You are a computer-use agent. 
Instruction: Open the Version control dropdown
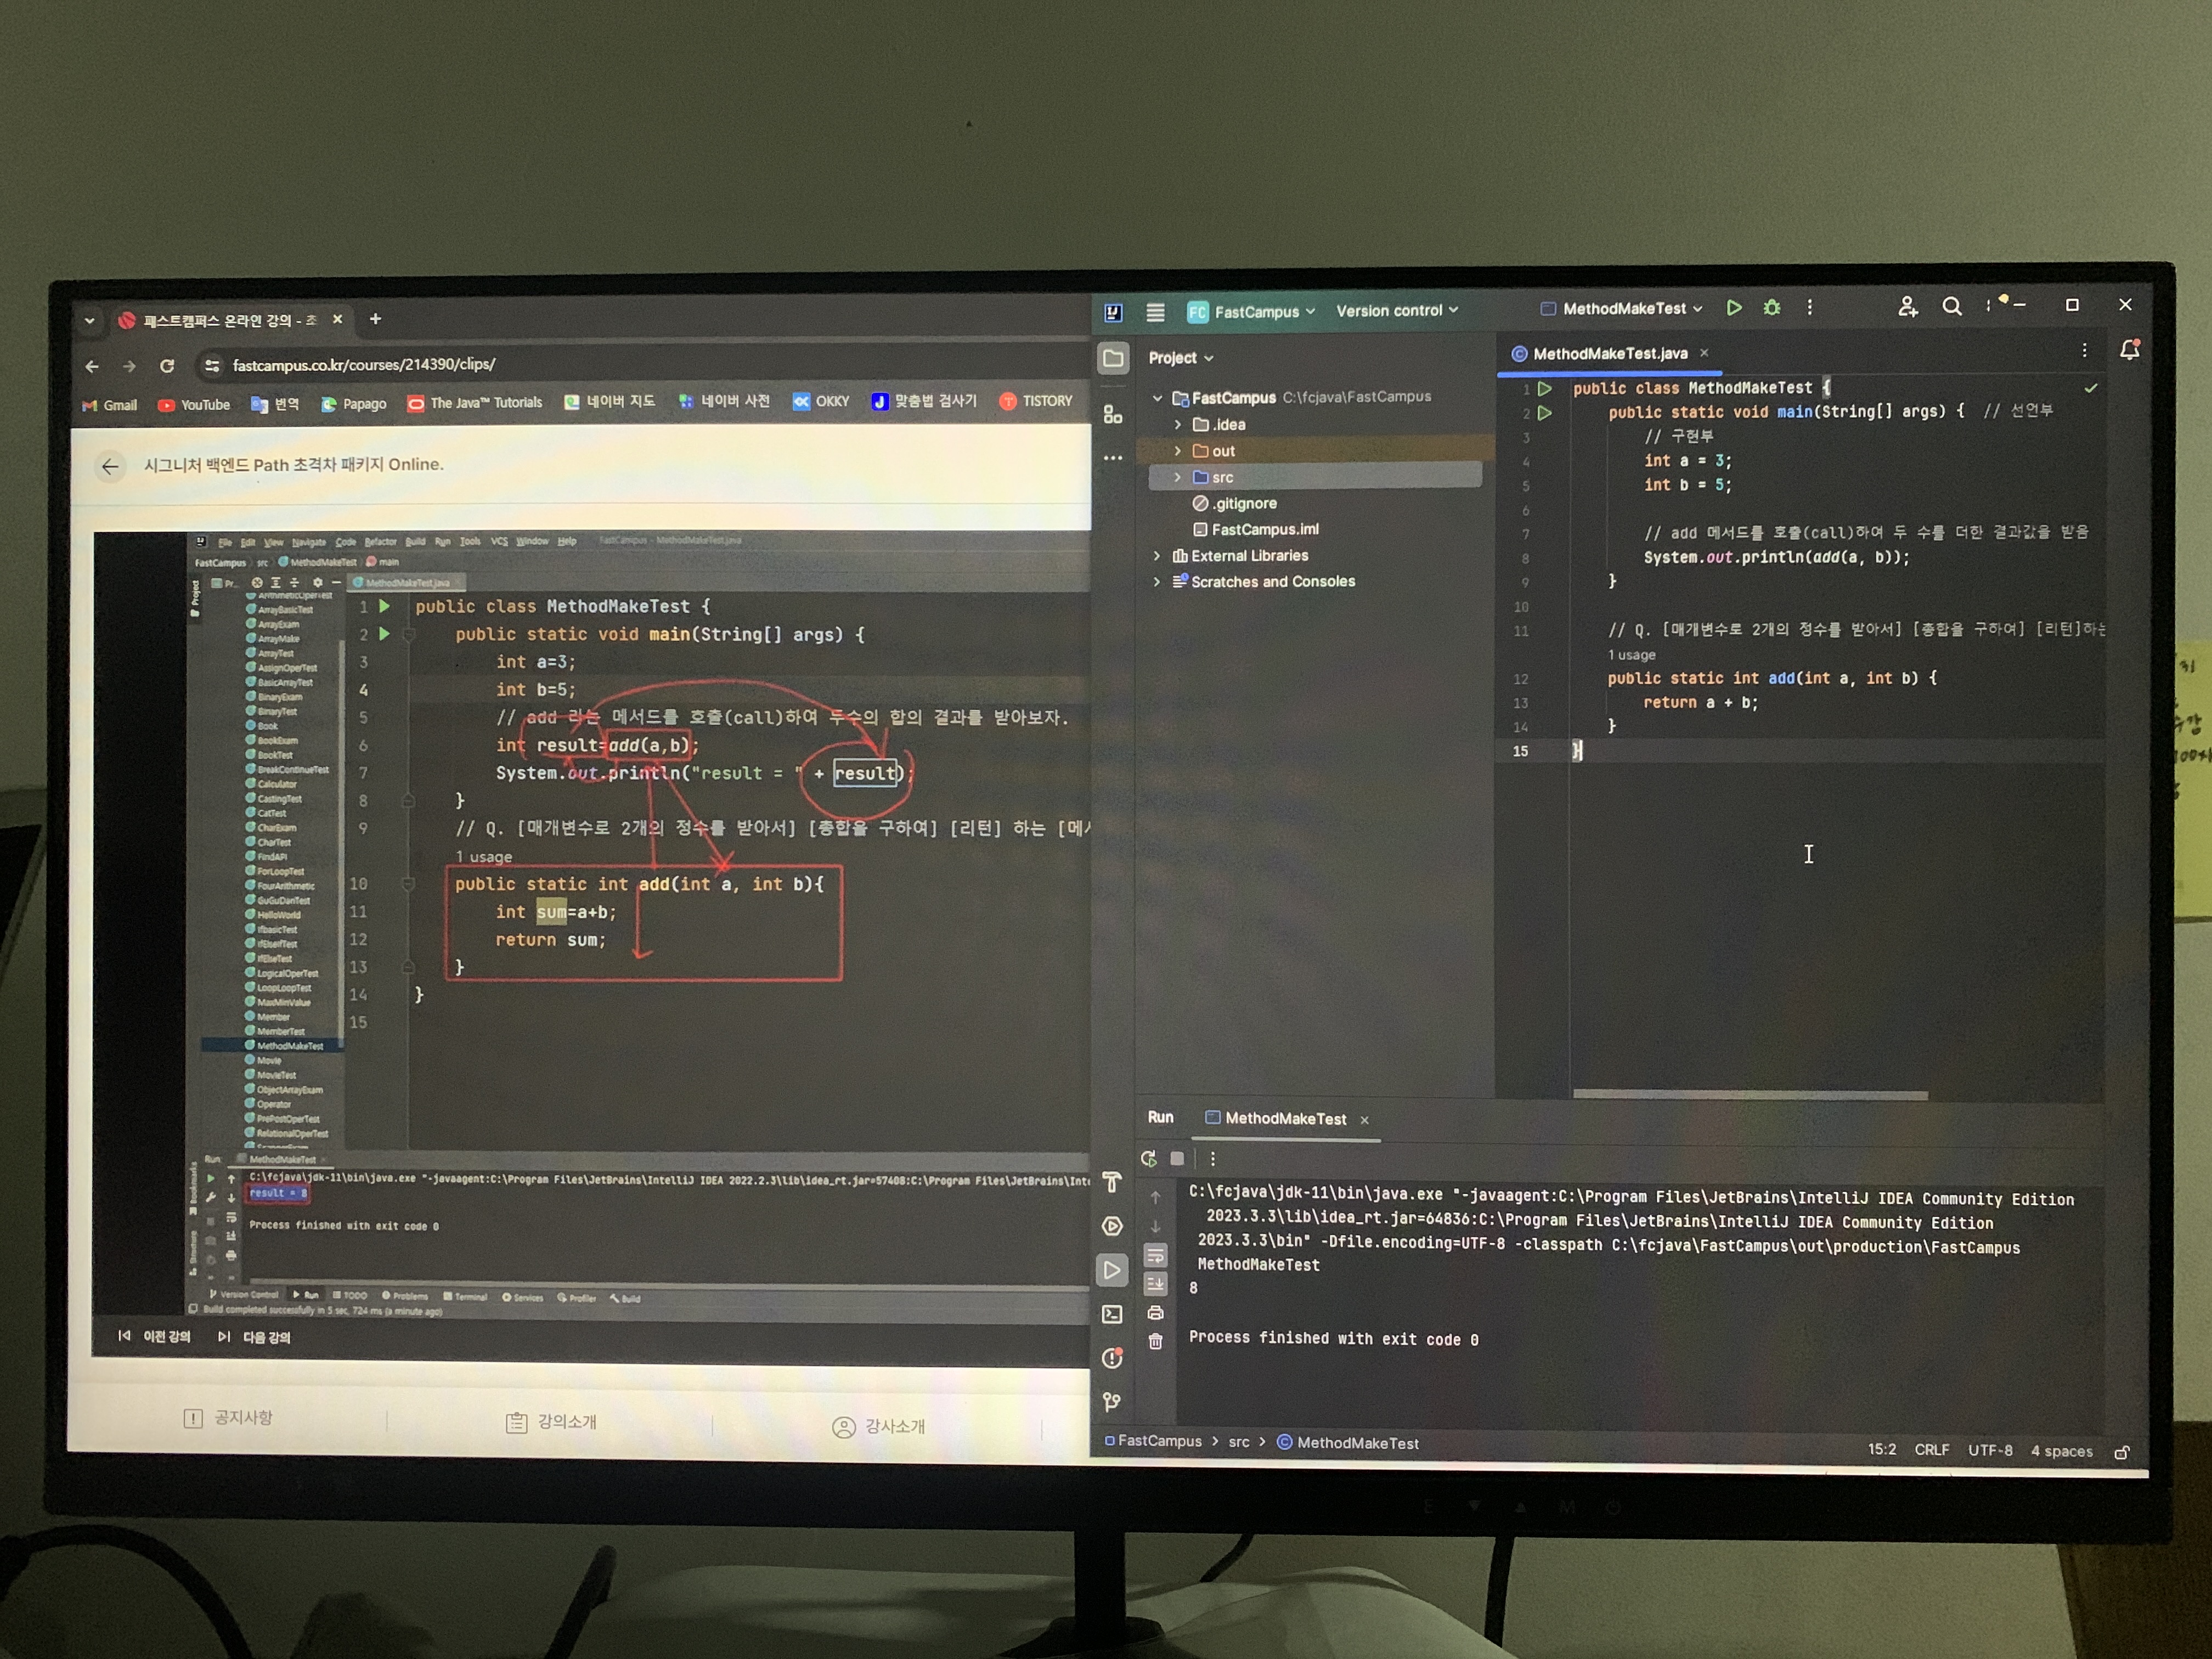click(1396, 311)
